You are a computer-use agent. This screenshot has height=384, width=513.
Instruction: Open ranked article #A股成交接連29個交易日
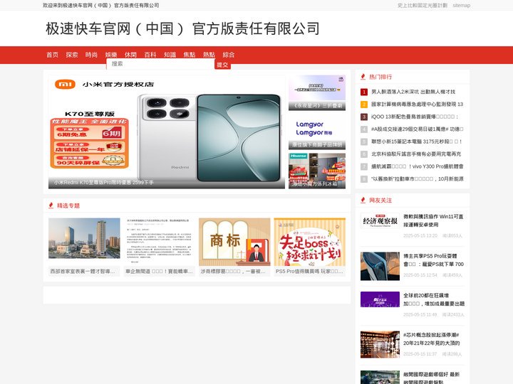point(417,129)
